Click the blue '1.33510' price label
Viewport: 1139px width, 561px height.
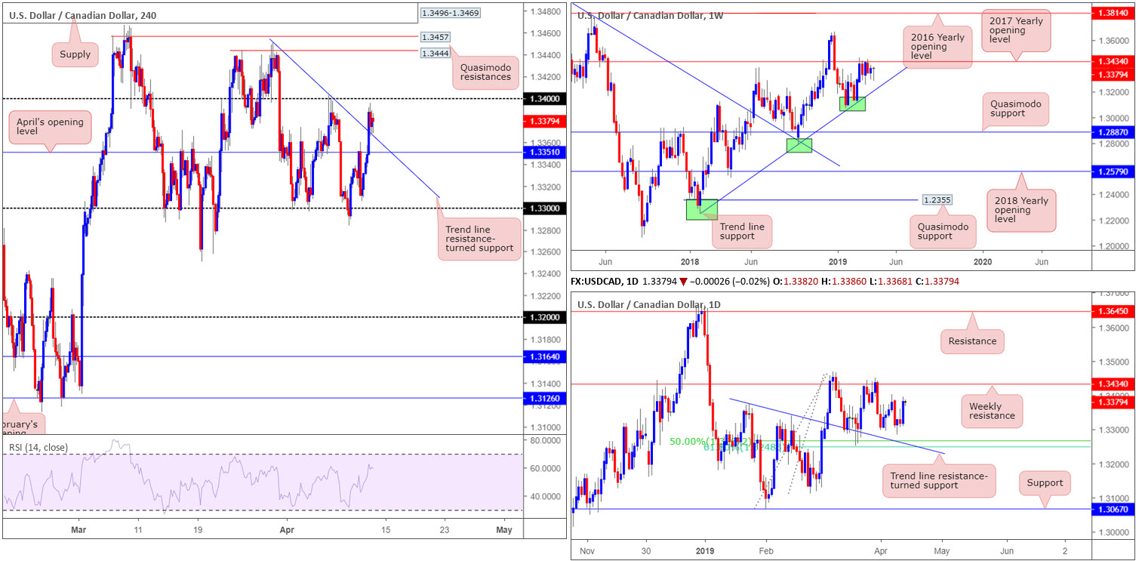point(543,153)
